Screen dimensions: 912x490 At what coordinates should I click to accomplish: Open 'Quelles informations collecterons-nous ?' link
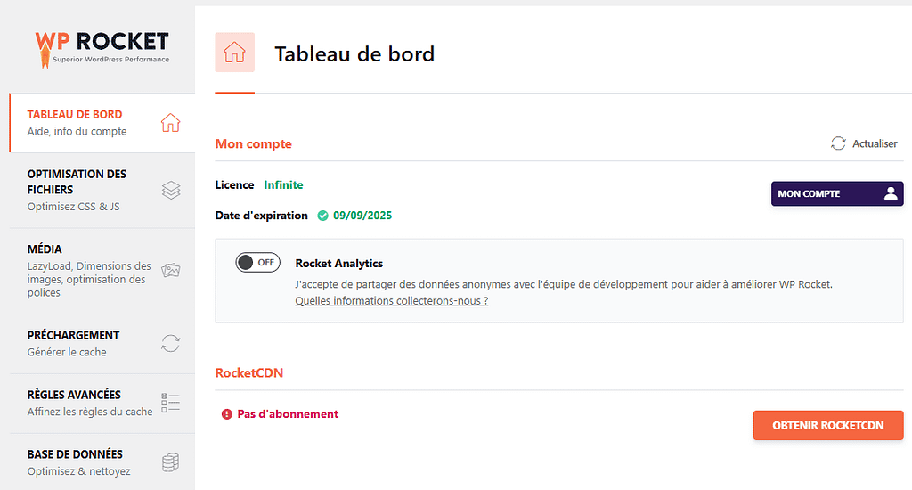[391, 301]
